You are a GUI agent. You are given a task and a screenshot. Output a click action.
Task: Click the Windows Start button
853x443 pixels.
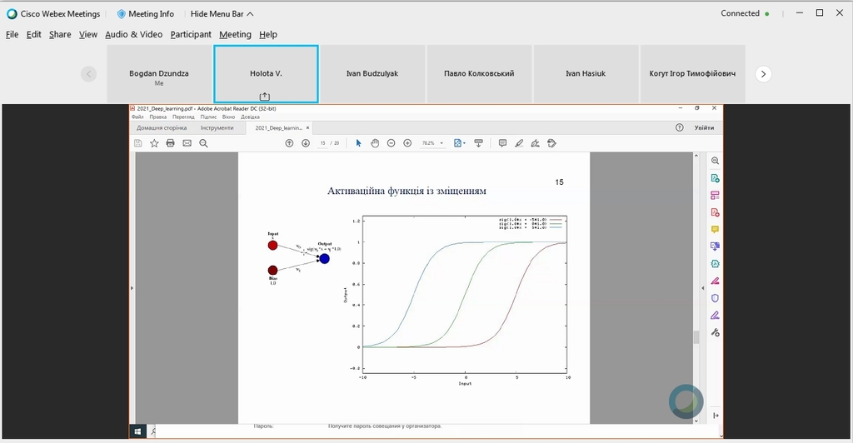[x=137, y=431]
